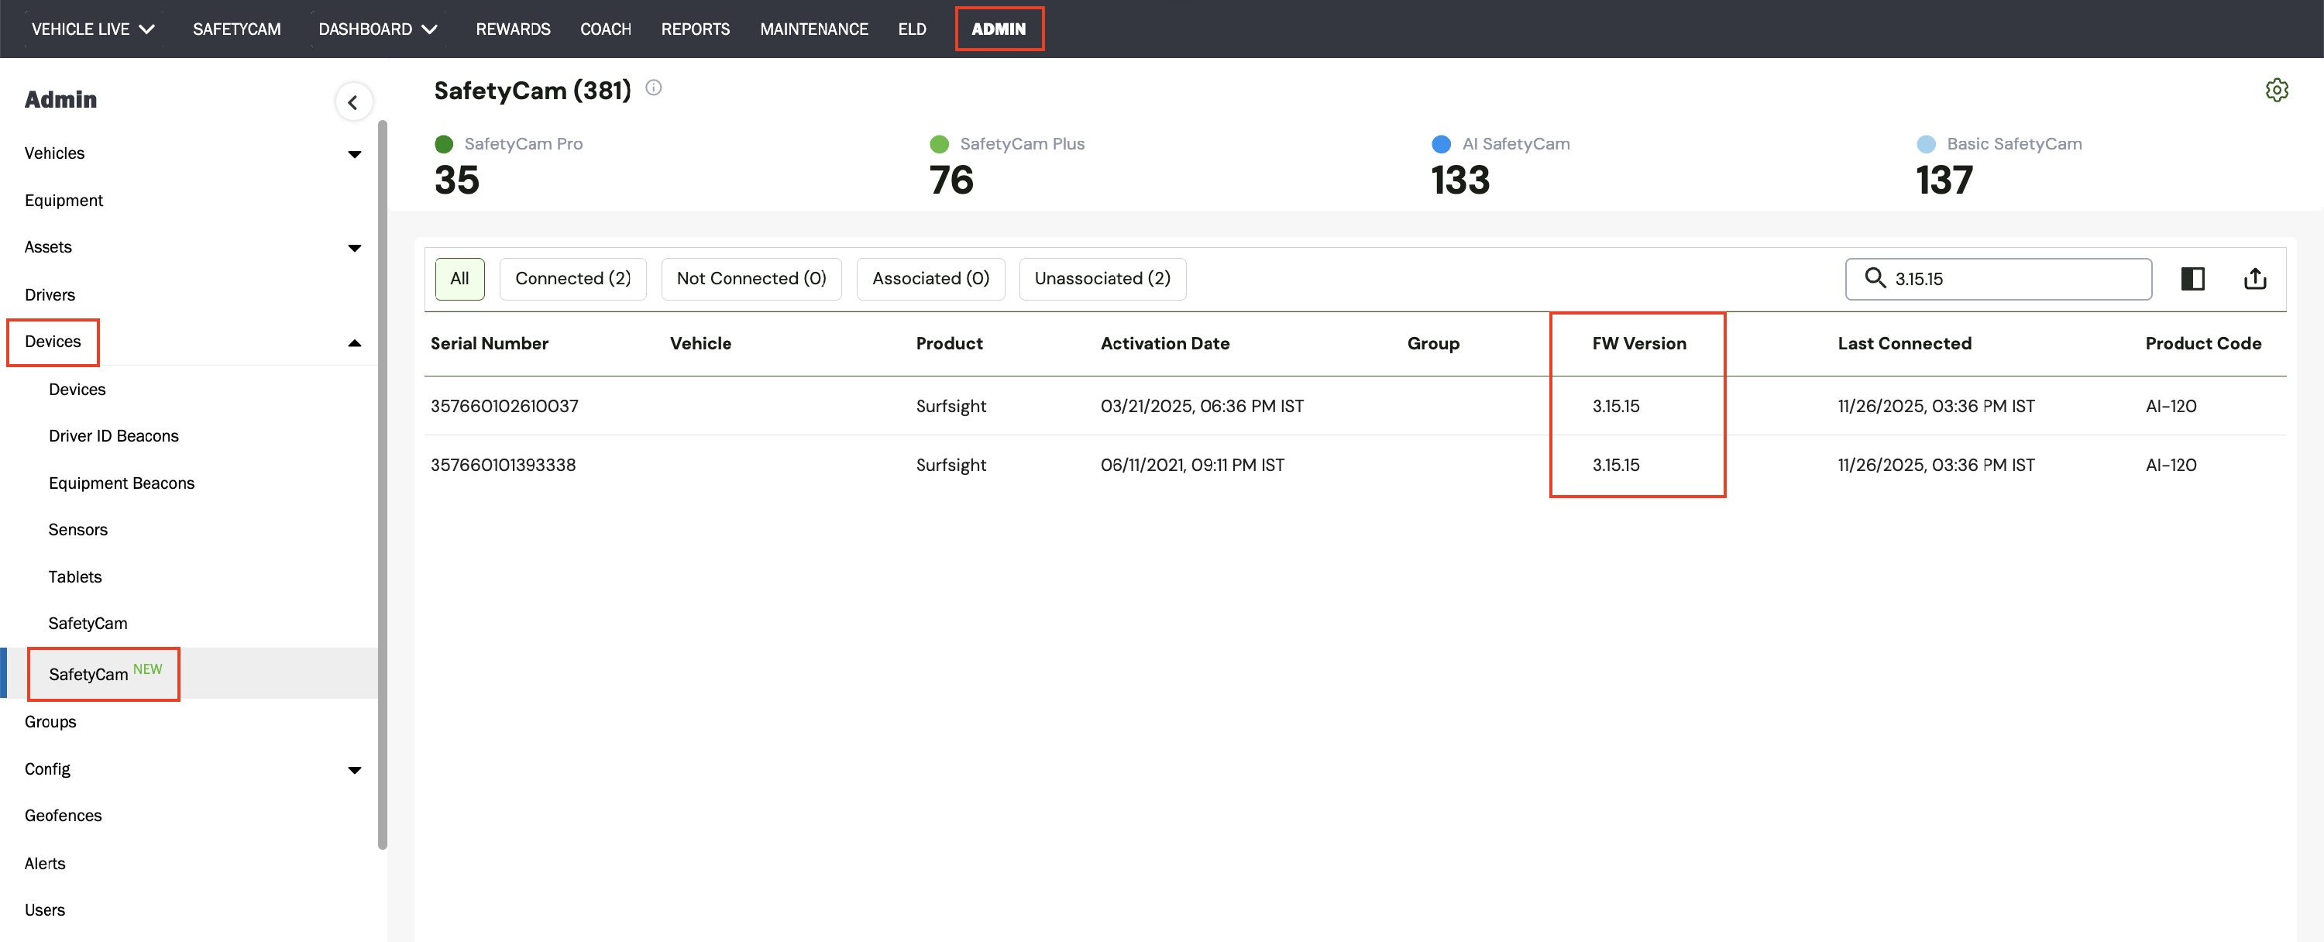
Task: Click the info icon beside SafetyCam (381)
Action: (654, 88)
